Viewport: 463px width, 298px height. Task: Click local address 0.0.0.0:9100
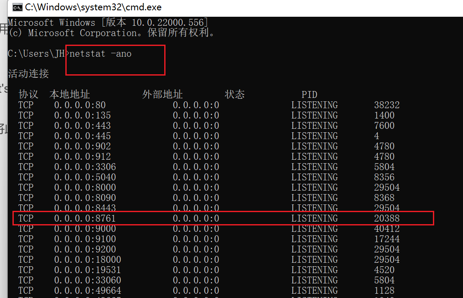point(86,239)
